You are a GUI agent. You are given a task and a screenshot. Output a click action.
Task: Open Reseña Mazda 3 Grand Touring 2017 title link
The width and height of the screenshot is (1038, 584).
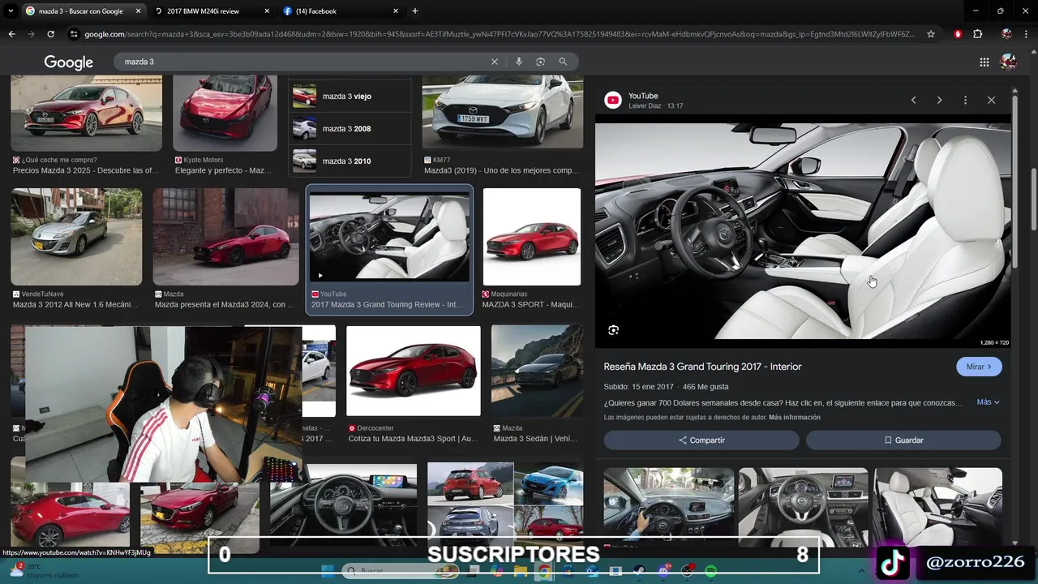click(x=702, y=367)
